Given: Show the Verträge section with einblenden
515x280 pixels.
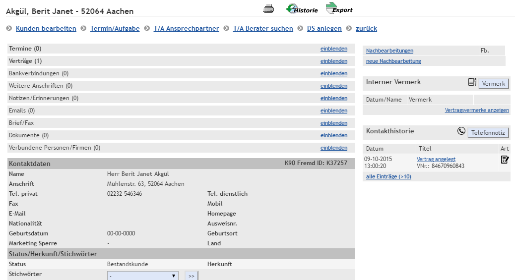Looking at the screenshot, I should coord(333,61).
